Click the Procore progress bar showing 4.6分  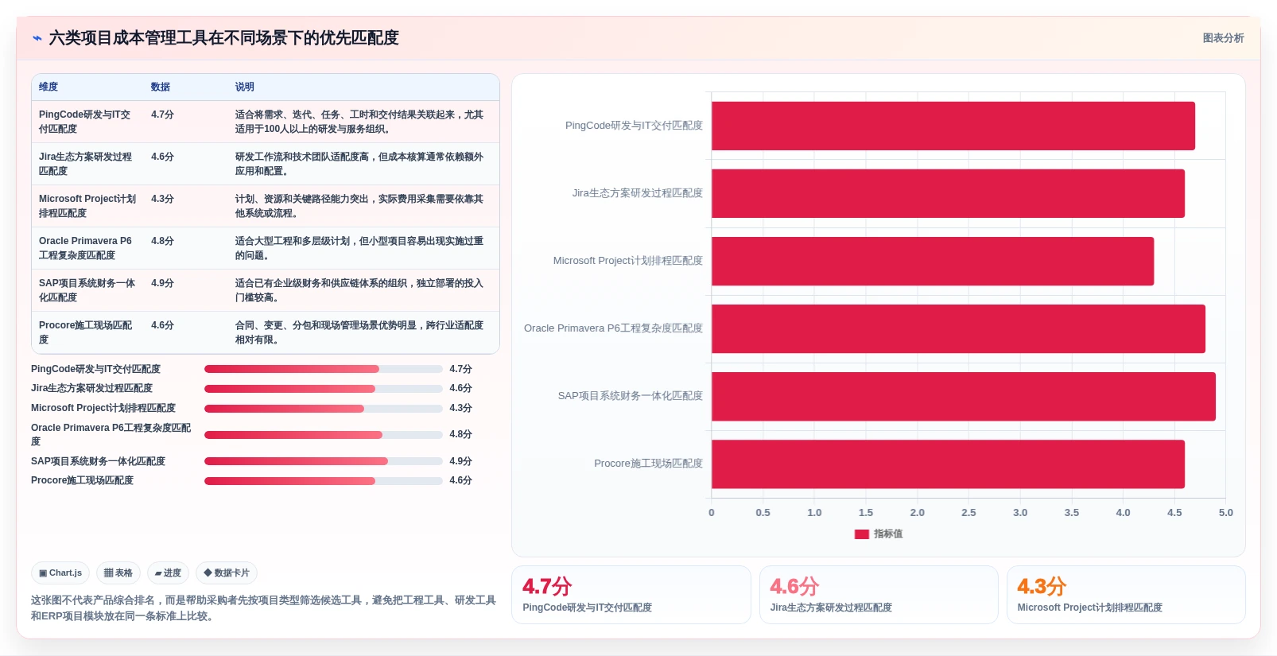pyautogui.click(x=324, y=481)
